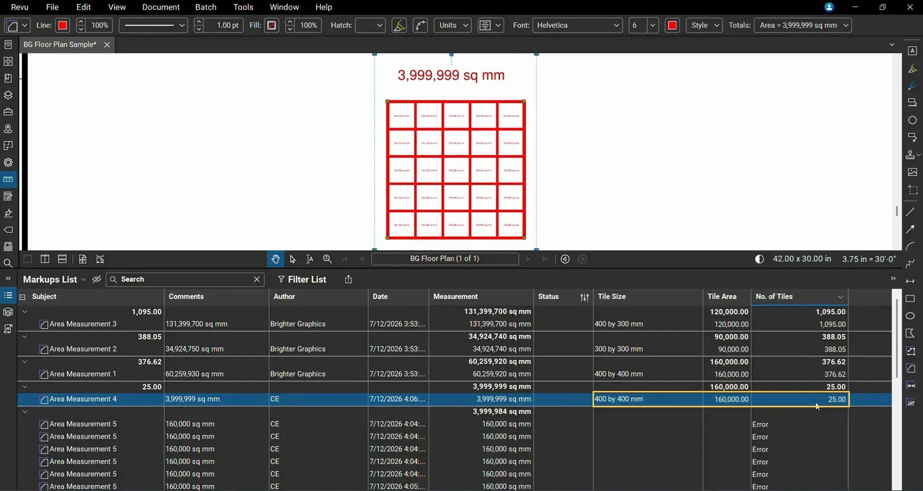Select the Pen tool
Image resolution: width=923 pixels, height=491 pixels.
point(912,86)
